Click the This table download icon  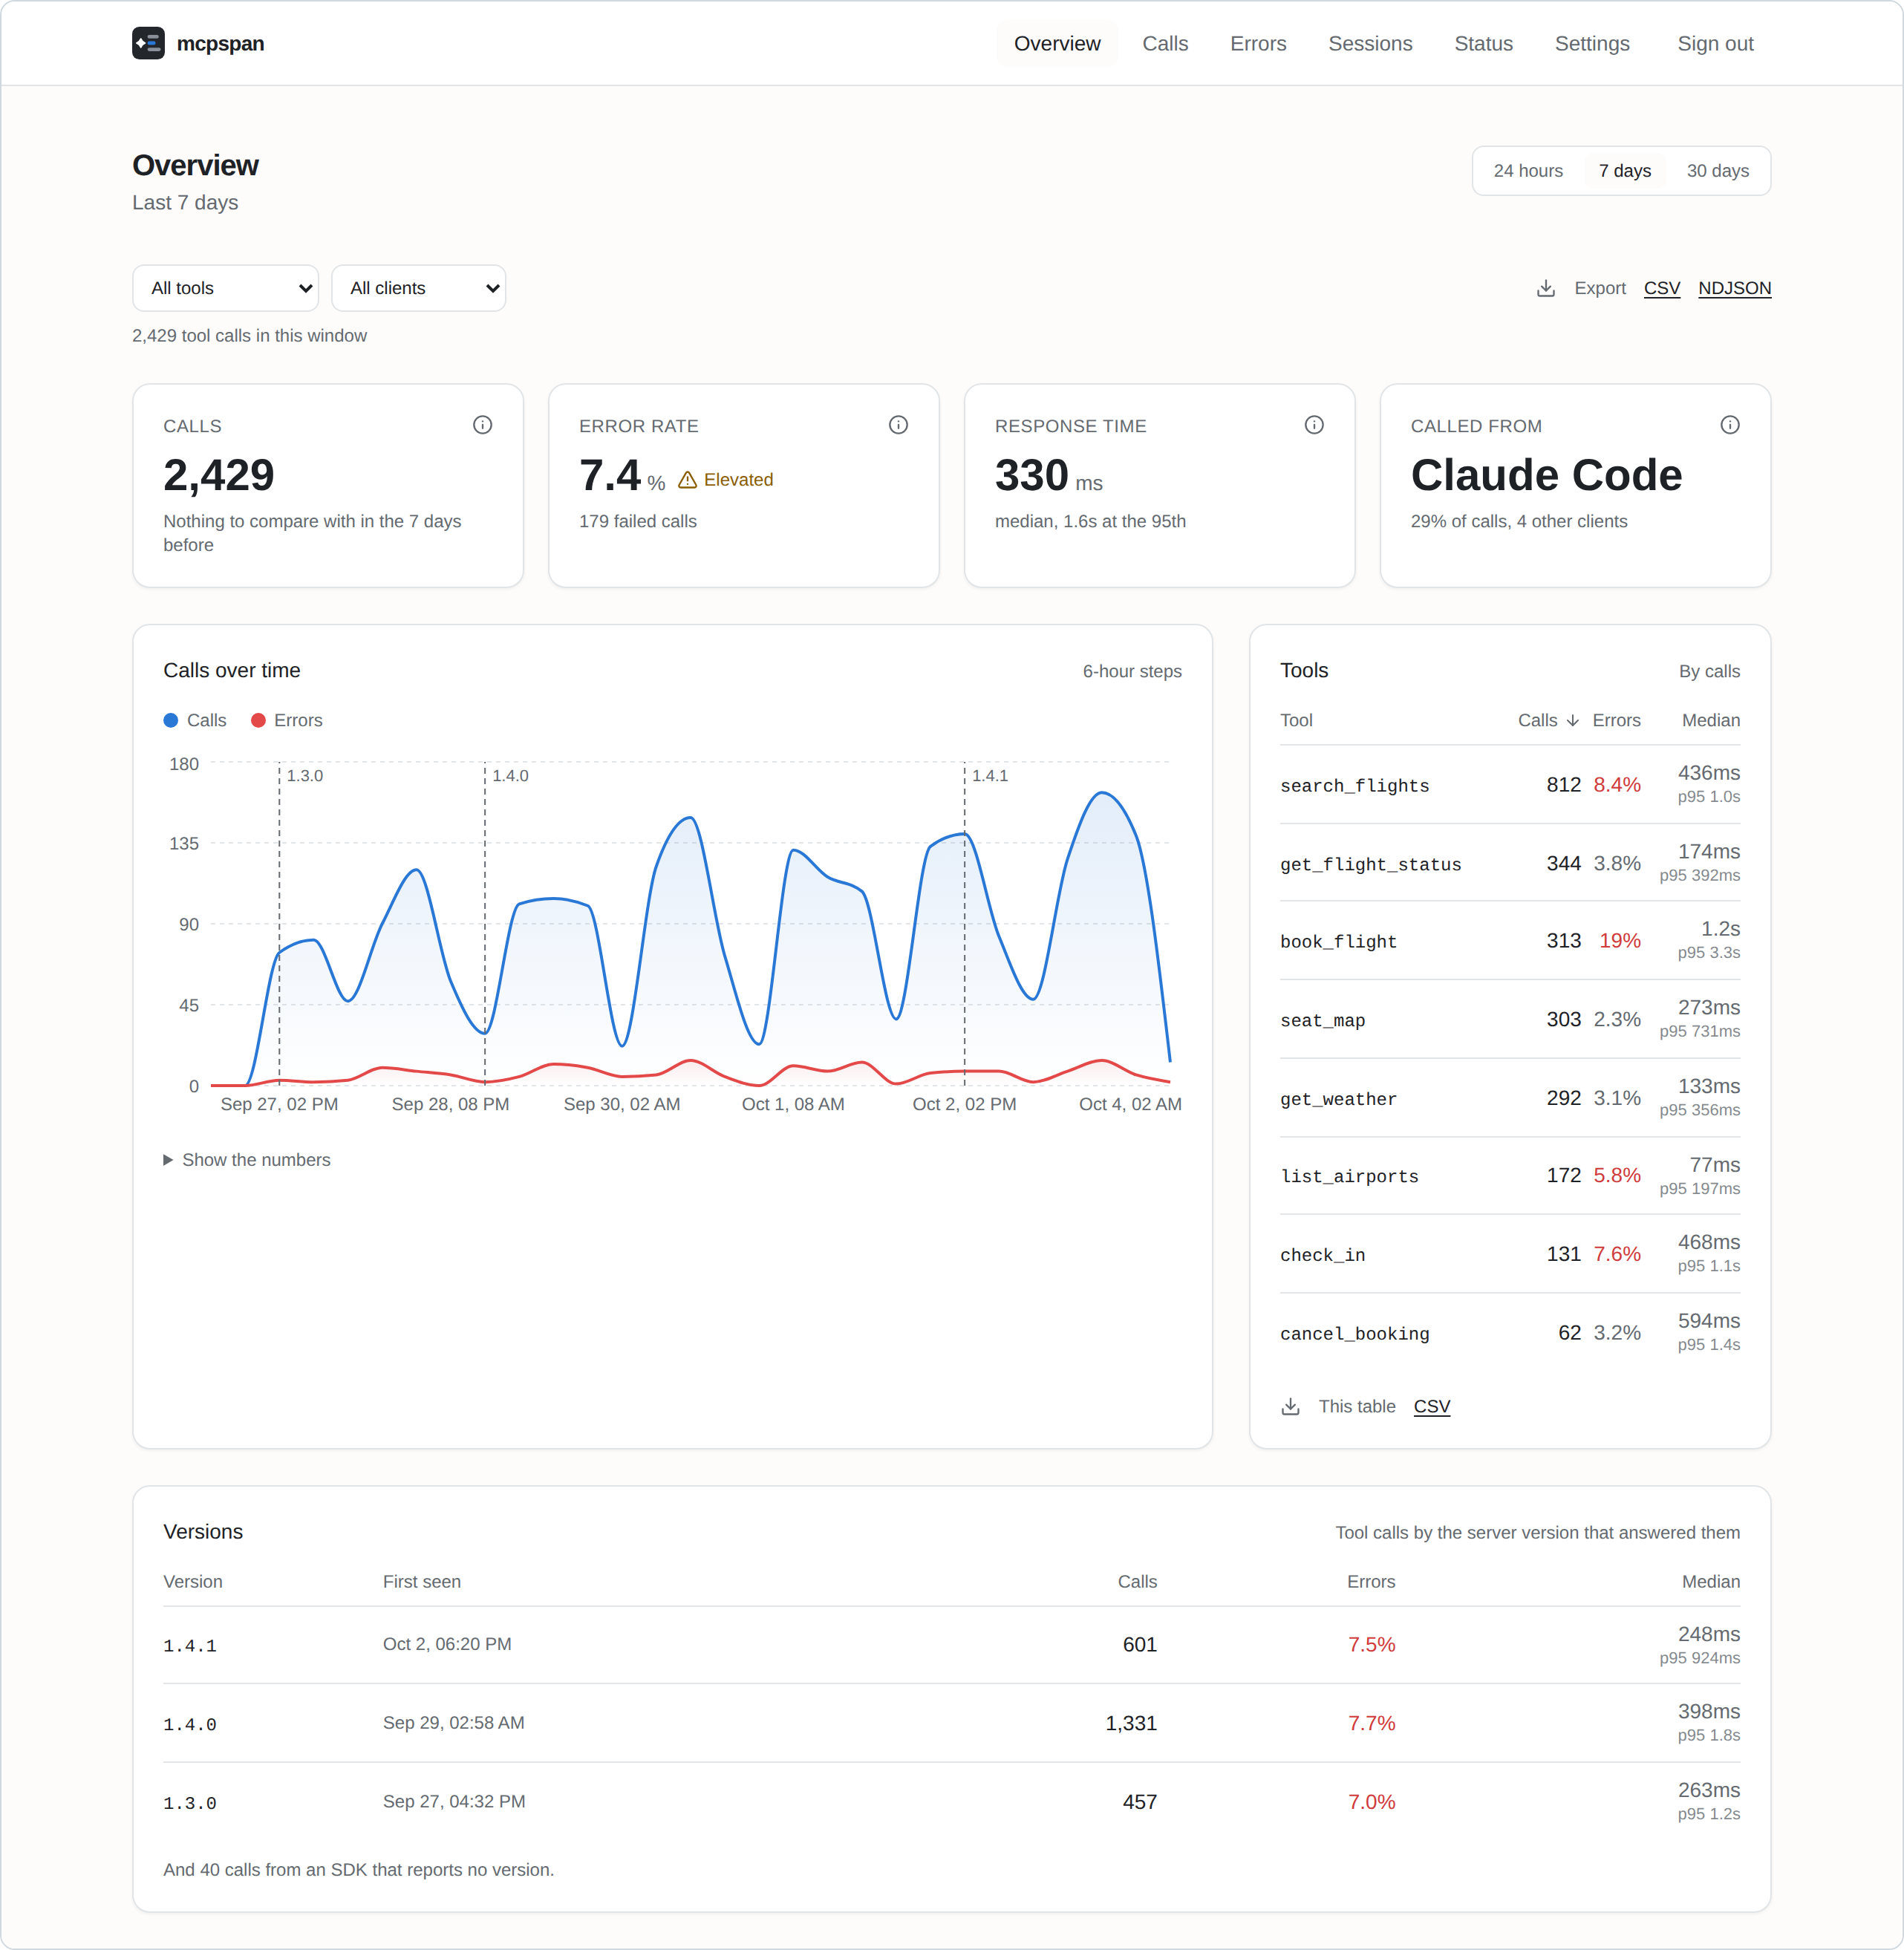1291,1407
